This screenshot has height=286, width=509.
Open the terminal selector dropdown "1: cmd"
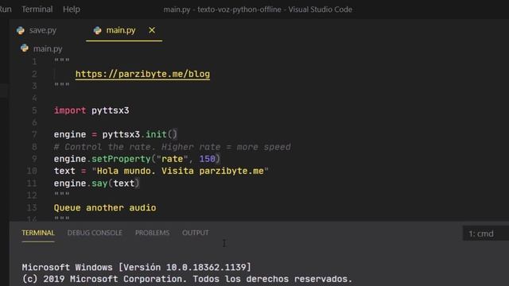tap(486, 234)
